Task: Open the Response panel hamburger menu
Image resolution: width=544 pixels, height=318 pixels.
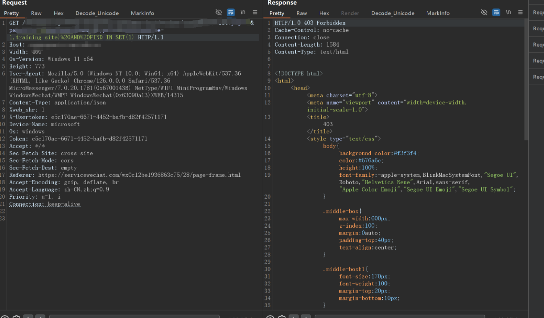Action: click(520, 12)
